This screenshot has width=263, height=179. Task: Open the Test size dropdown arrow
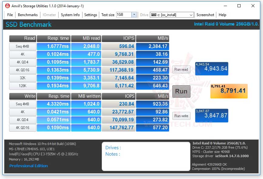(134, 15)
